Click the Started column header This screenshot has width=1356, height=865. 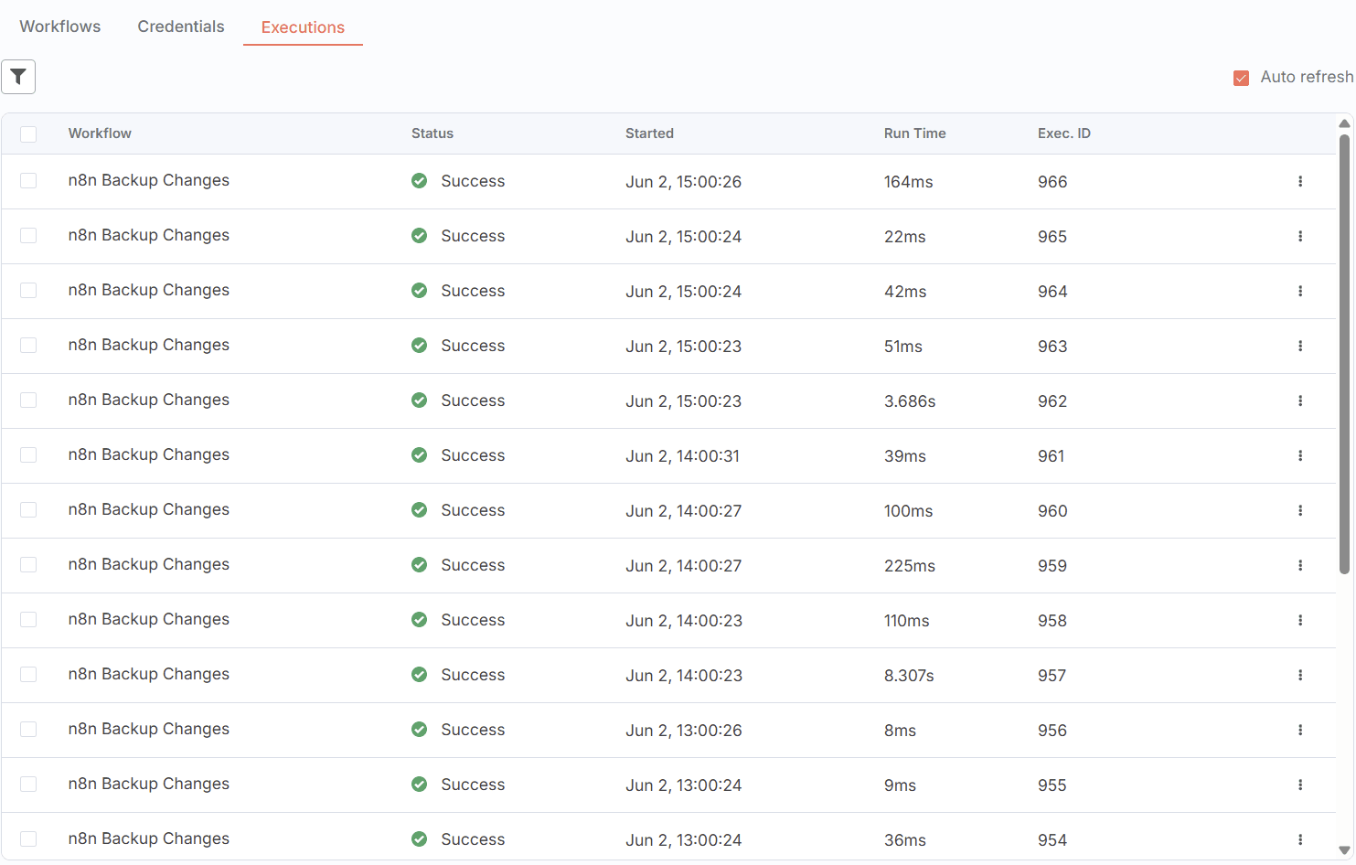pos(649,133)
